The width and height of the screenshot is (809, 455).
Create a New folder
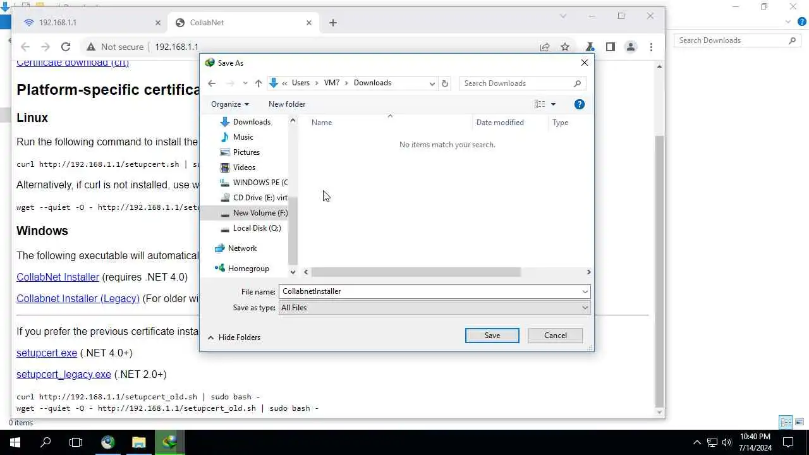287,104
